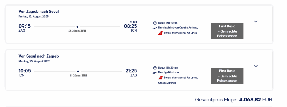Click the Swiss logo in return flight
Image resolution: width=287 pixels, height=107 pixels.
[x=160, y=78]
